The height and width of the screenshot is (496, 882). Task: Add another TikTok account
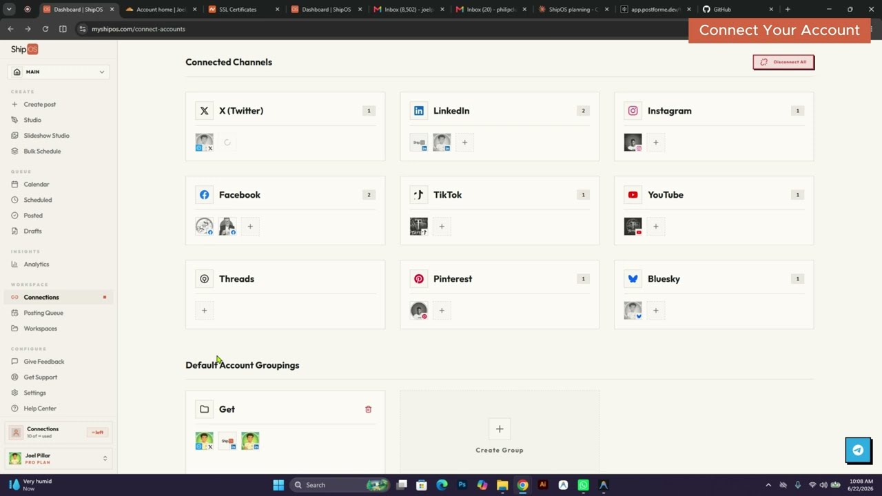pos(442,227)
